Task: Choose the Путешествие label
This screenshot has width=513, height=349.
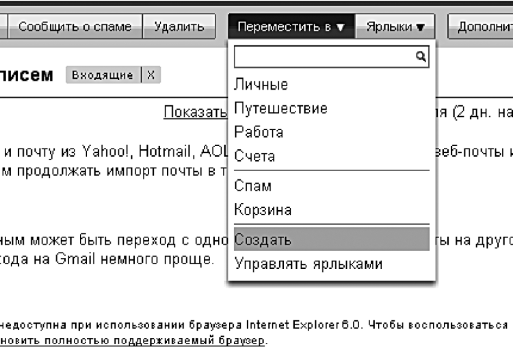Action: (280, 108)
